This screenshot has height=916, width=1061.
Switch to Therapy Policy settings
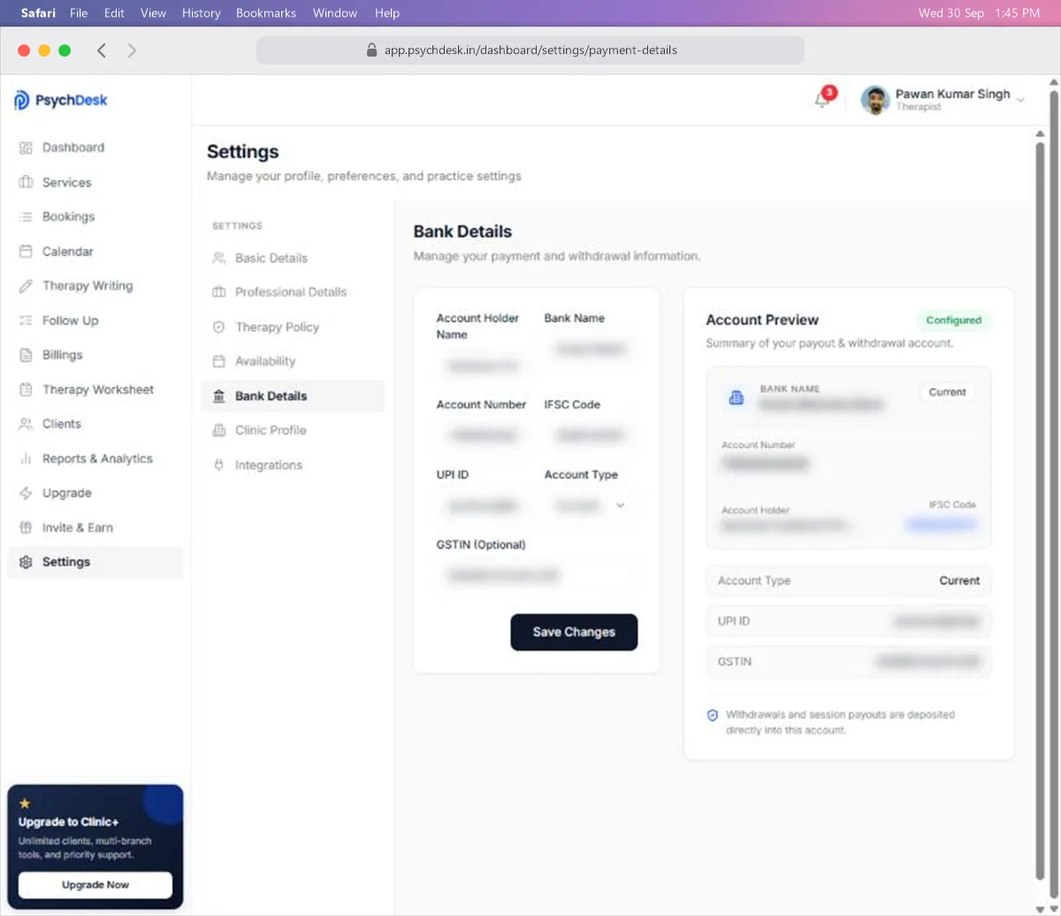[293, 327]
